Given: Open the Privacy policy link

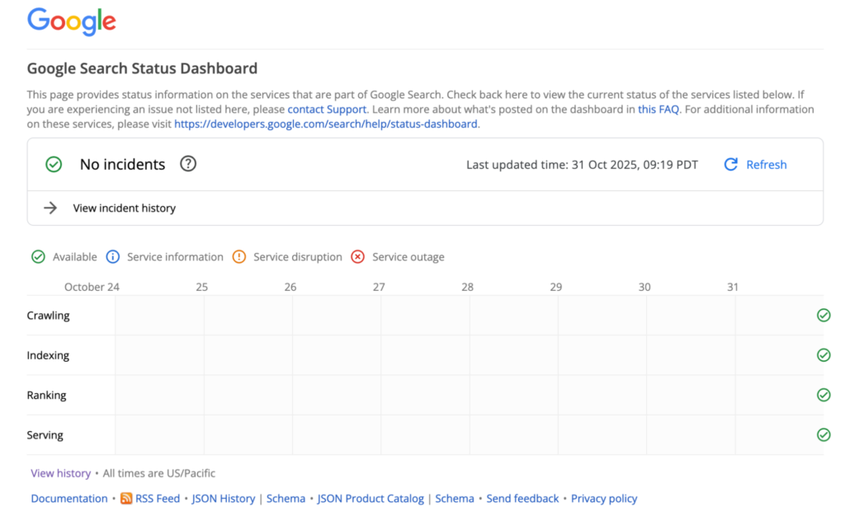Looking at the screenshot, I should pos(604,498).
